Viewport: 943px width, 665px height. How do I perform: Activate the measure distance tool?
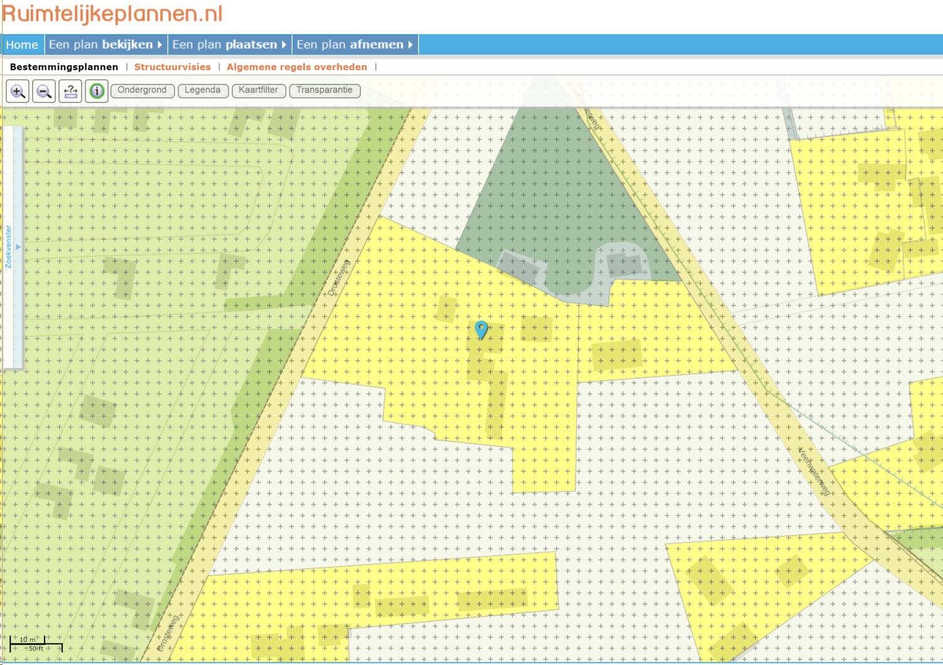click(70, 91)
